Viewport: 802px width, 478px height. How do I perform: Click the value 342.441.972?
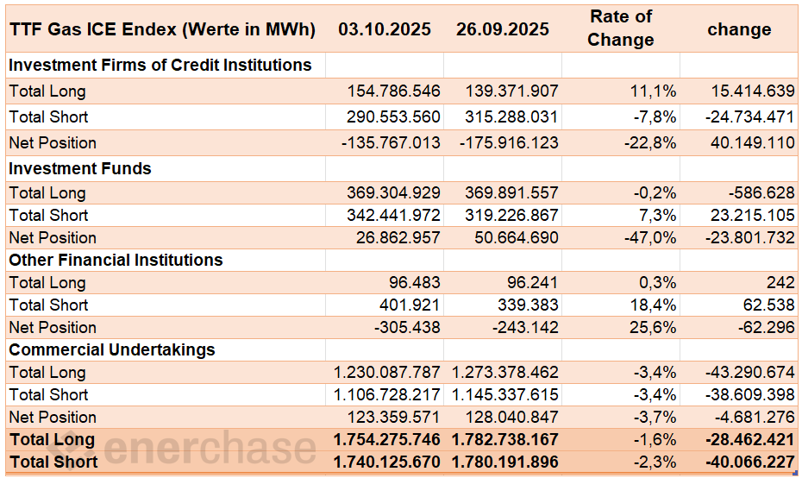[x=393, y=216]
